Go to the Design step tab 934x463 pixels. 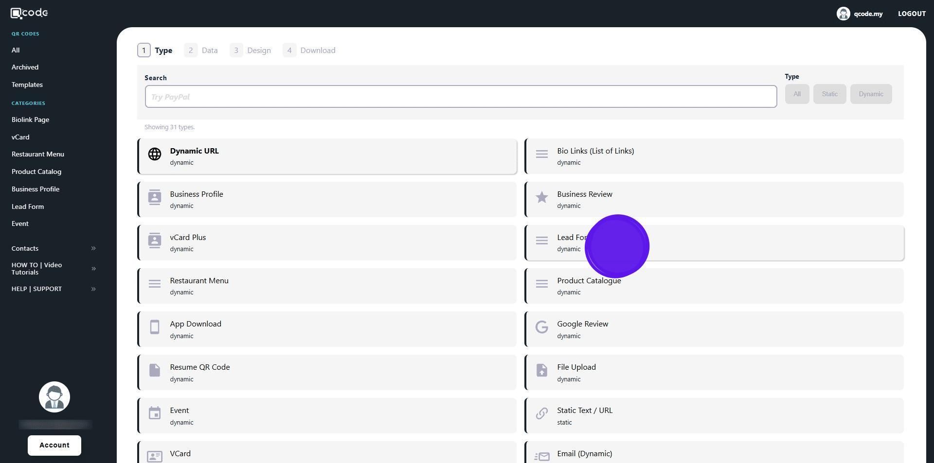click(251, 51)
